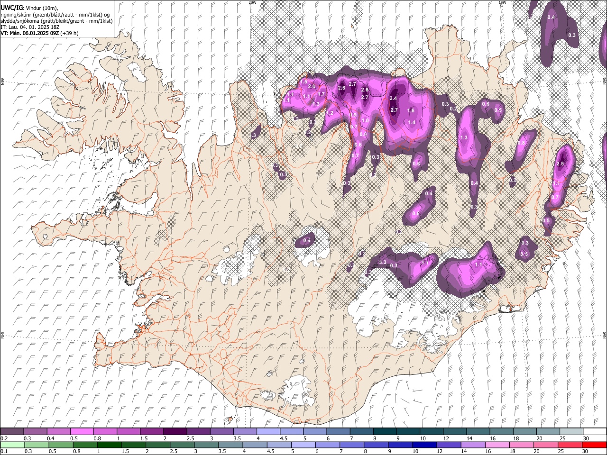Click the bright pink 0.5–0.8 snow legend swatch
The width and height of the screenshot is (607, 455).
(82, 432)
